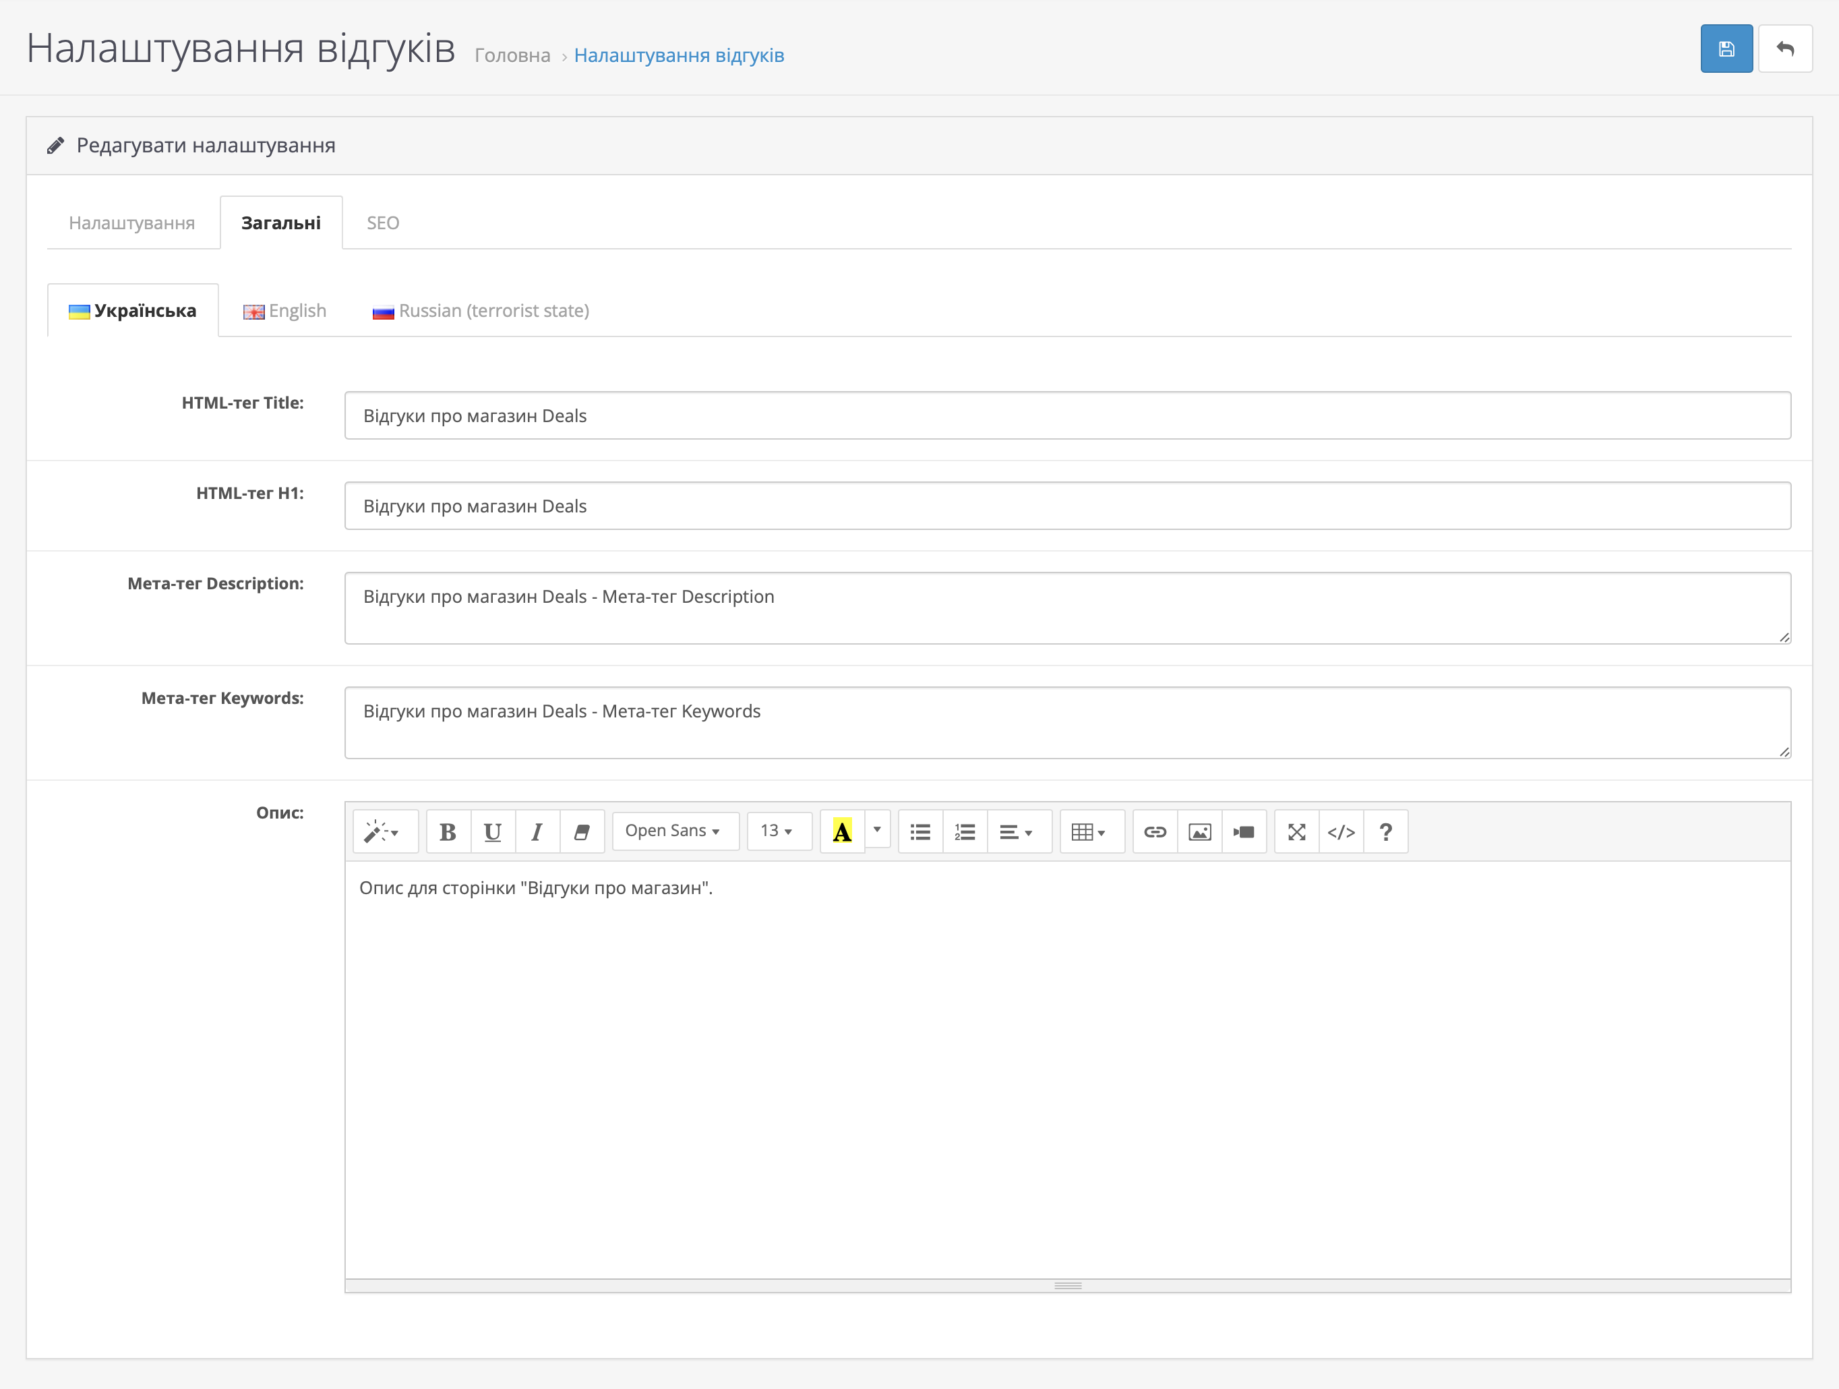Click into the HTML-тег Title field
This screenshot has height=1389, width=1839.
coord(1066,416)
